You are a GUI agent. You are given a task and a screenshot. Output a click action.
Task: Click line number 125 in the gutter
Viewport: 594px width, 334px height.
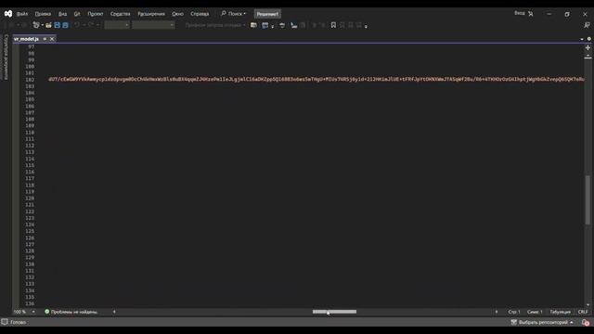pos(30,231)
